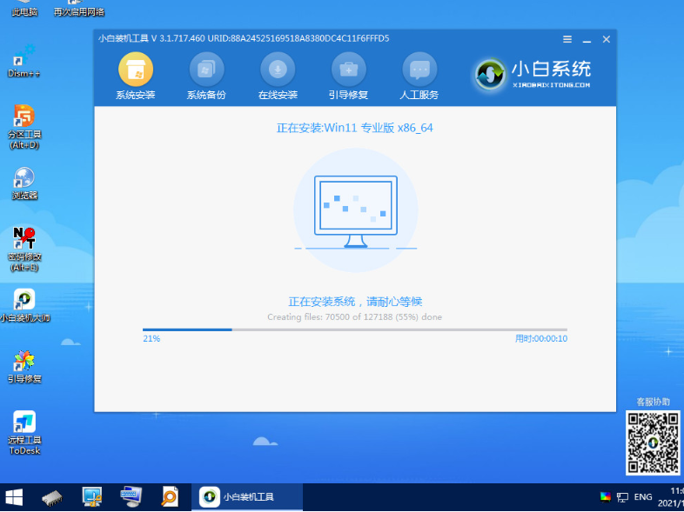Launch 远程工具 ToDesk shortcut
This screenshot has width=684, height=512.
[x=23, y=430]
